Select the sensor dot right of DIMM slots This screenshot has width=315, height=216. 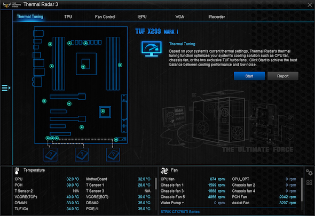click(120, 65)
